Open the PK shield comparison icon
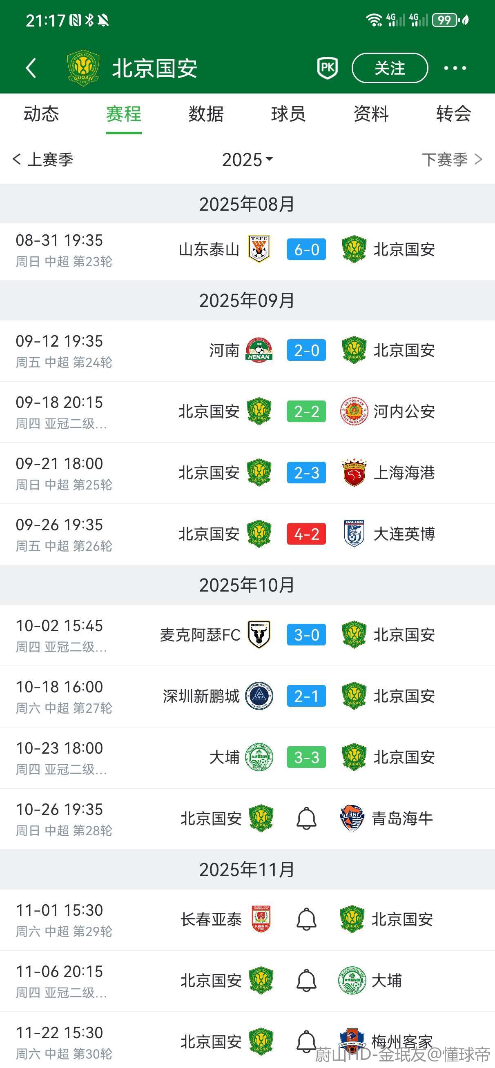Screen dimensions: 495x1068 click(x=328, y=68)
